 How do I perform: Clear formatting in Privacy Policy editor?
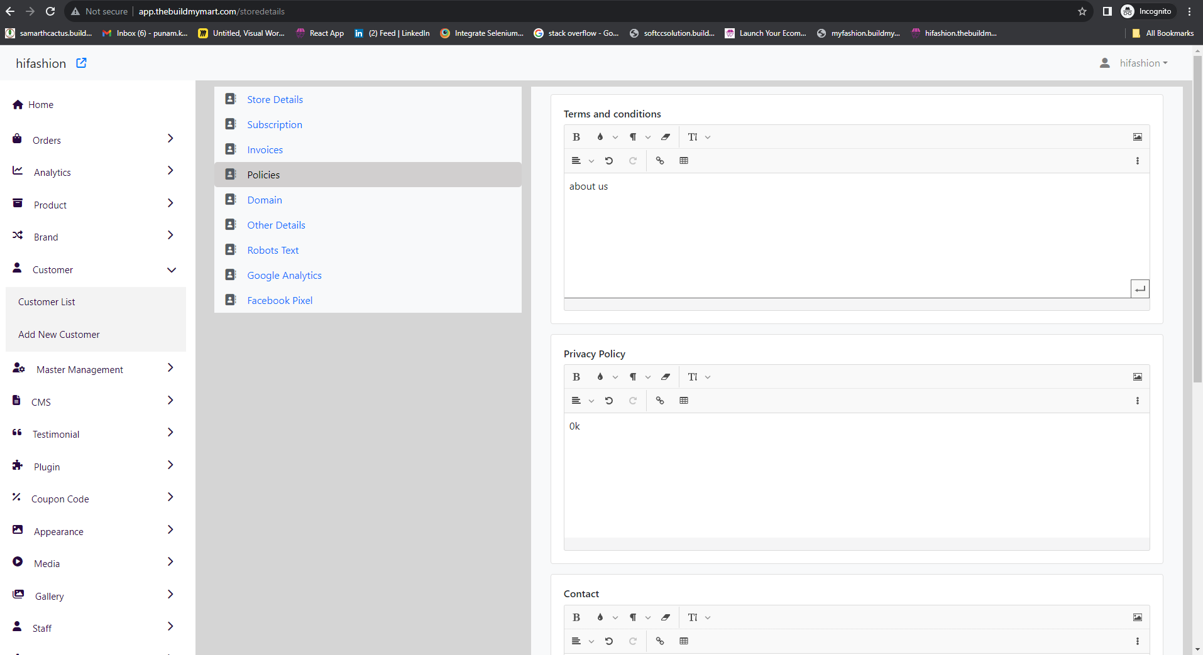pos(666,377)
